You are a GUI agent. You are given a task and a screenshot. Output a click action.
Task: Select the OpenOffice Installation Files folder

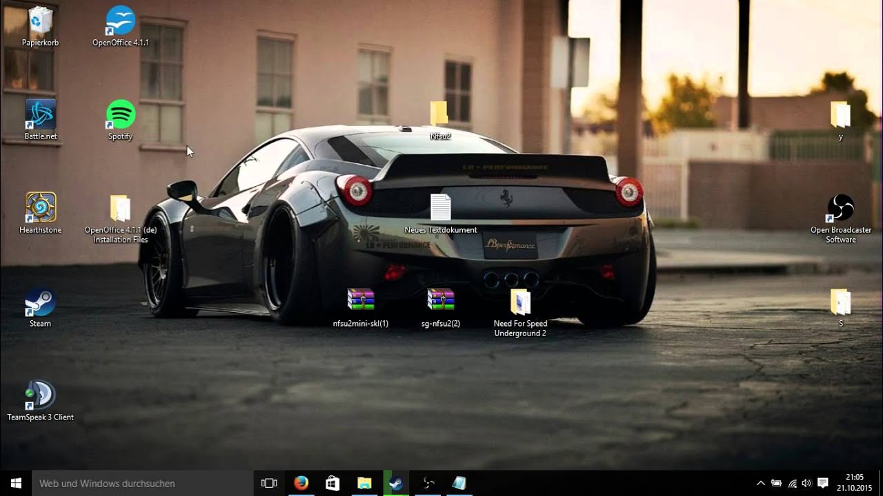point(121,219)
